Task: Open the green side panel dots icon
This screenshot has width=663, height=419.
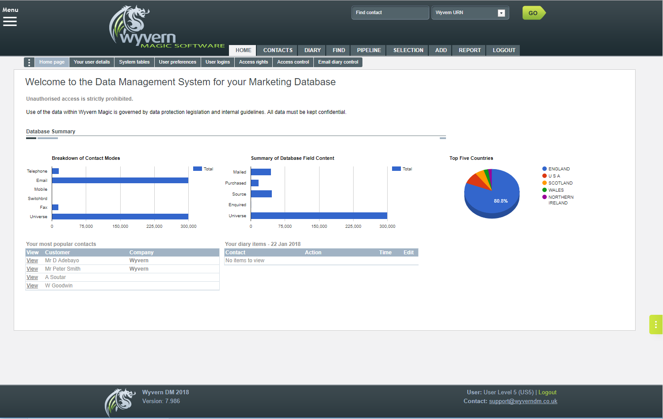Action: [656, 325]
